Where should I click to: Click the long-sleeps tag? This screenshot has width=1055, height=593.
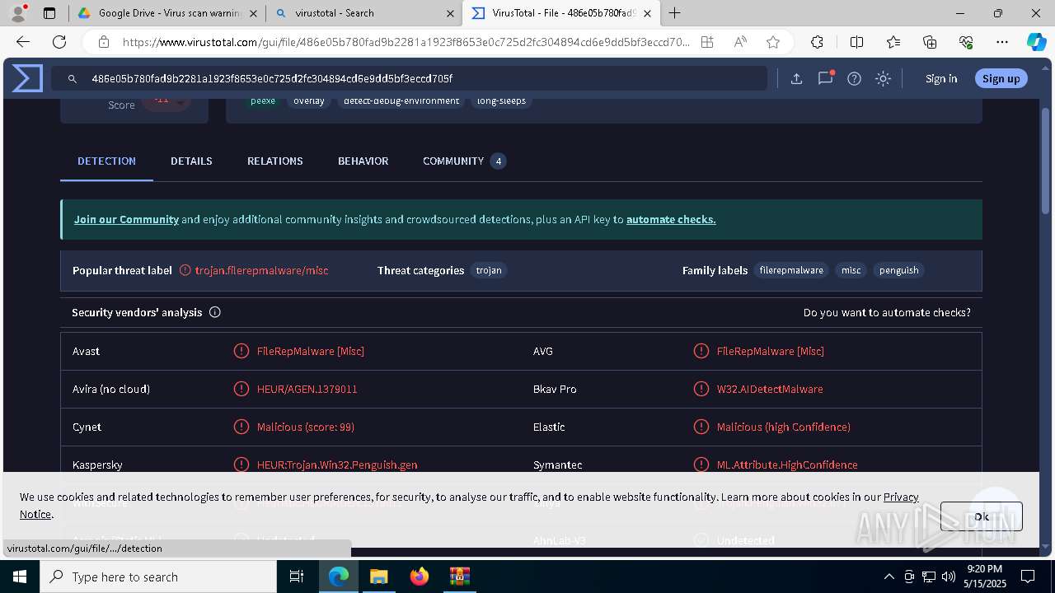[x=501, y=100]
